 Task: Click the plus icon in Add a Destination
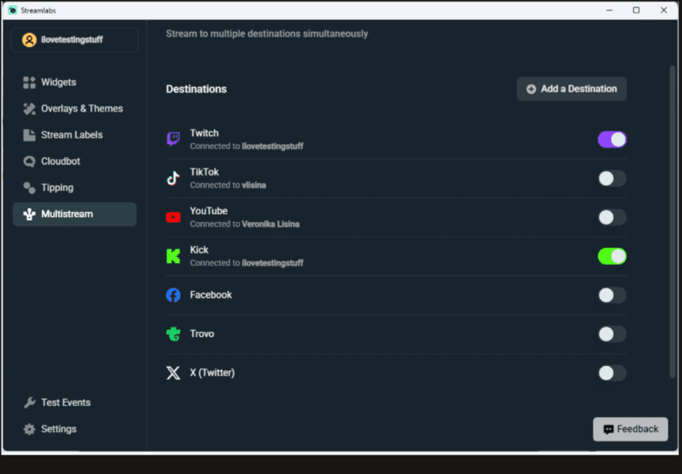pyautogui.click(x=531, y=89)
